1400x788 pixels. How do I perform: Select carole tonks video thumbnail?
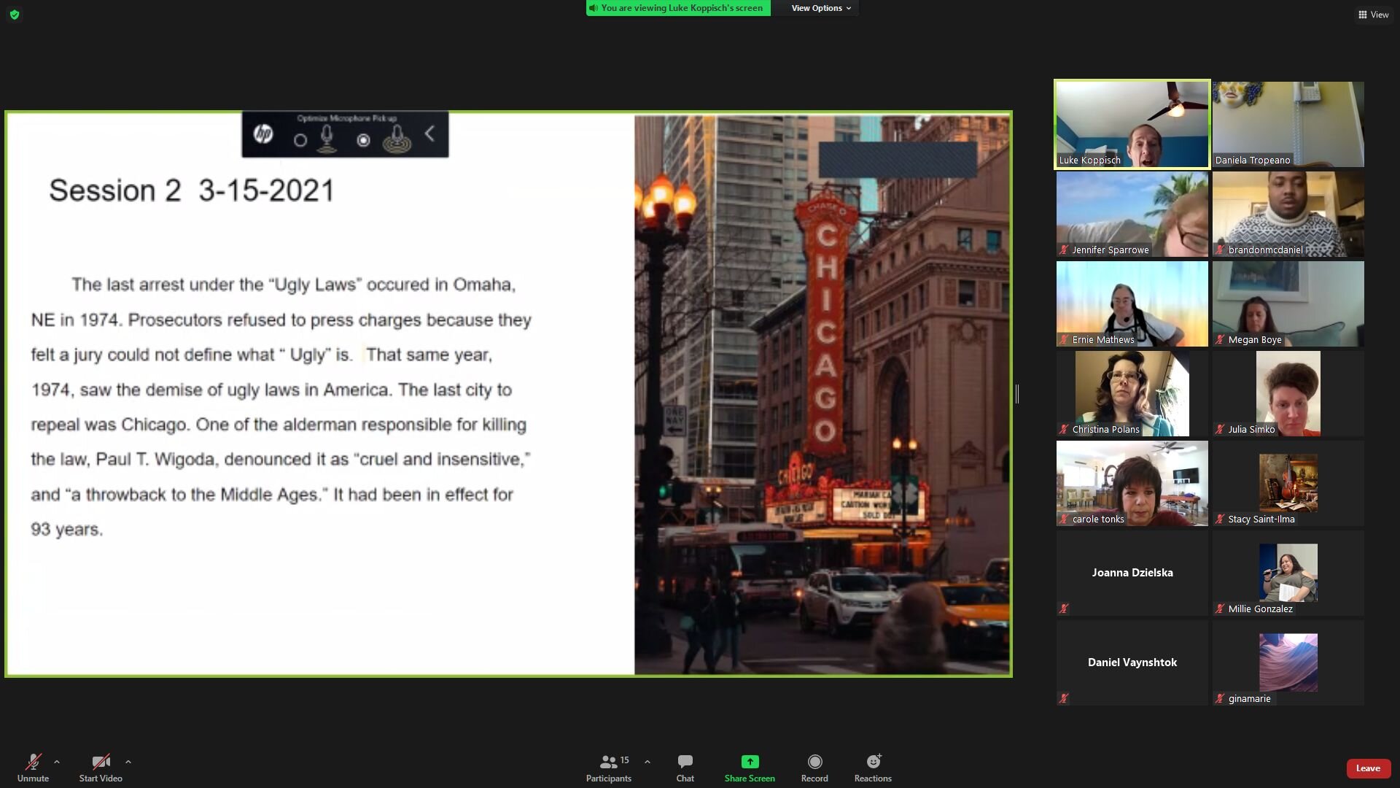coord(1132,483)
